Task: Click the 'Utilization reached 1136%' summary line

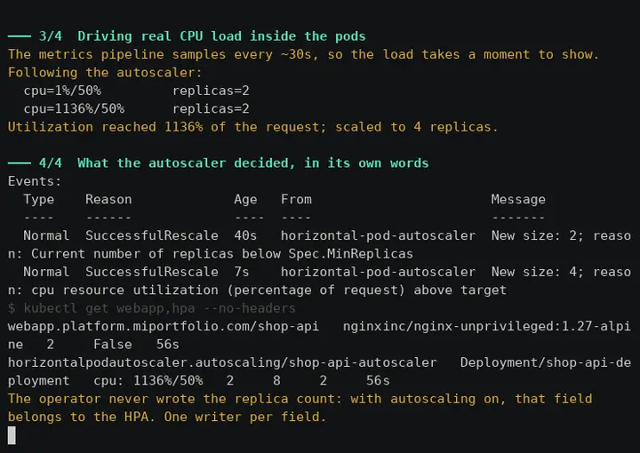Action: [253, 127]
